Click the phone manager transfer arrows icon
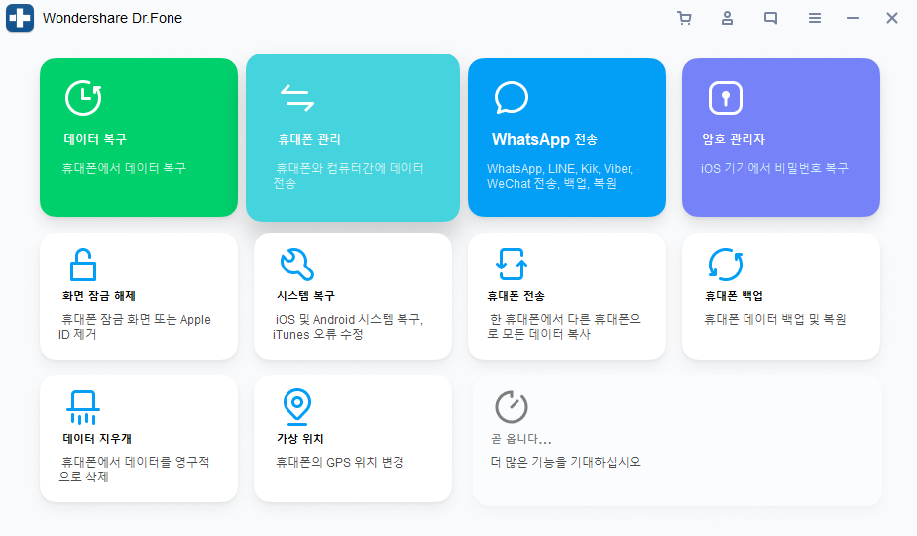 [x=297, y=98]
